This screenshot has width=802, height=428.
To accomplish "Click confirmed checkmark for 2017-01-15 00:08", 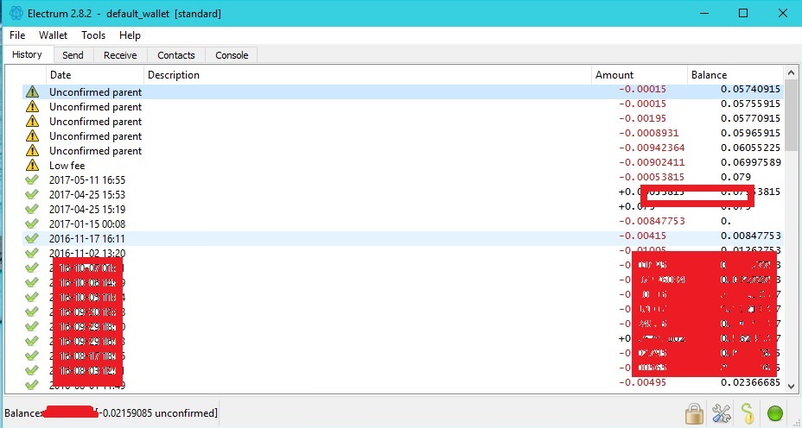I will [32, 223].
